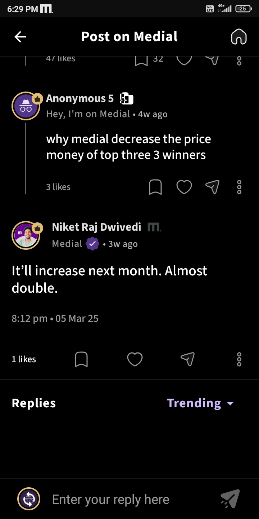Screen dimensions: 259x519
Task: Go back using the arrow icon
Action: click(x=20, y=36)
